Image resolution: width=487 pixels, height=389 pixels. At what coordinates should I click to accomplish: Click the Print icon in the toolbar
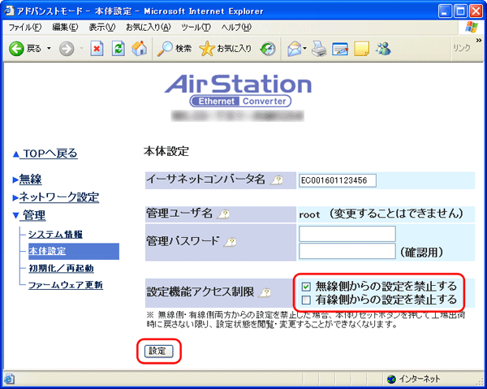point(319,49)
